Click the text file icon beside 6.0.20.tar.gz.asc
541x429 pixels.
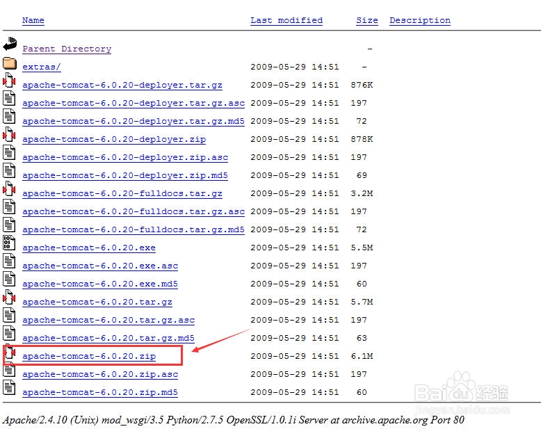[x=9, y=315]
